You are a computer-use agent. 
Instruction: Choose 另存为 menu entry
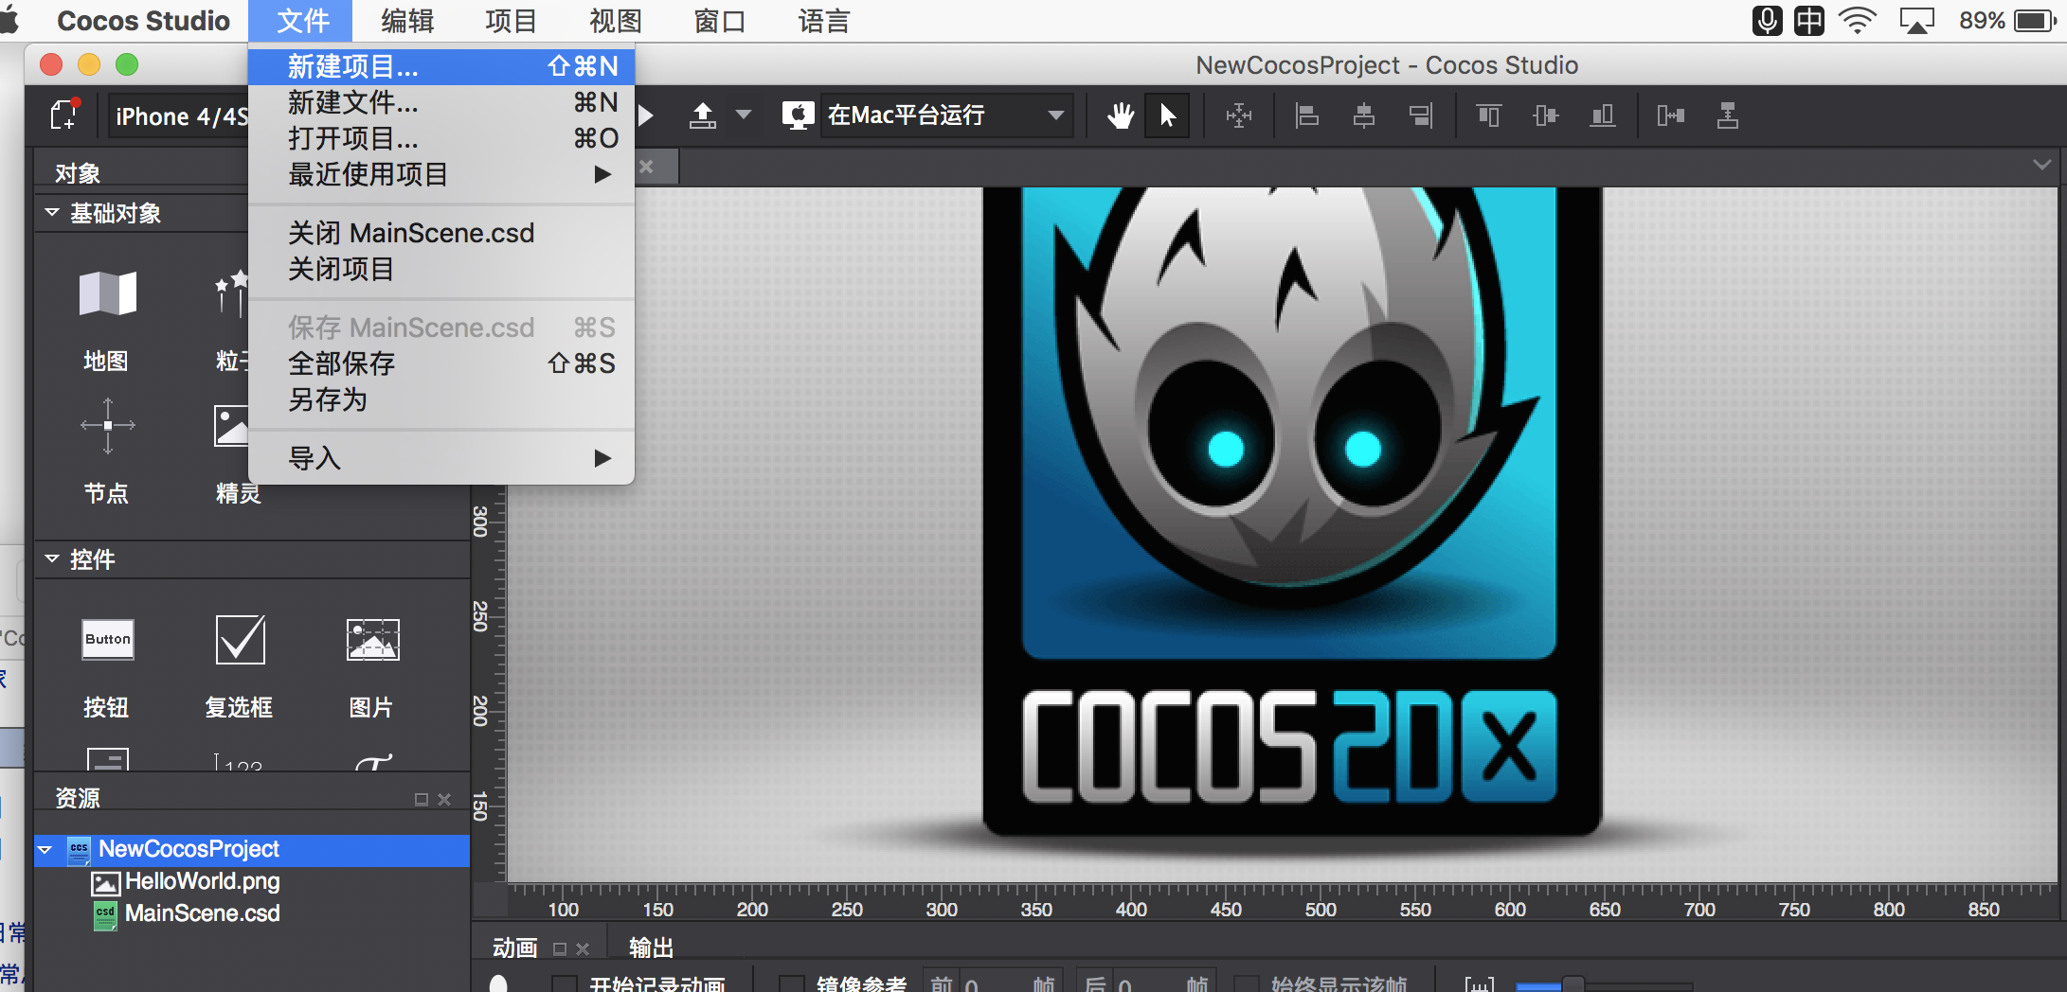coord(441,399)
